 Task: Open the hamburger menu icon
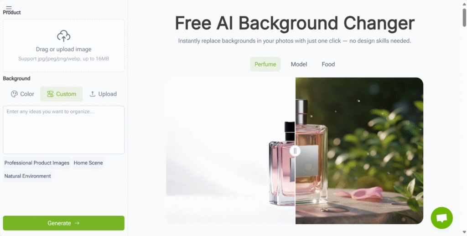point(9,8)
